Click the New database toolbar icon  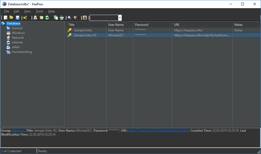click(x=6, y=18)
